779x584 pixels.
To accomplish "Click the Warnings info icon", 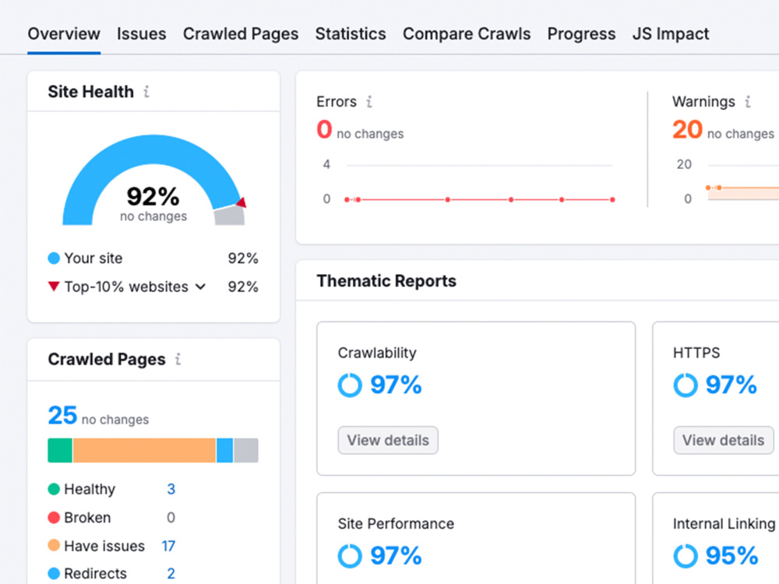I will tap(748, 102).
